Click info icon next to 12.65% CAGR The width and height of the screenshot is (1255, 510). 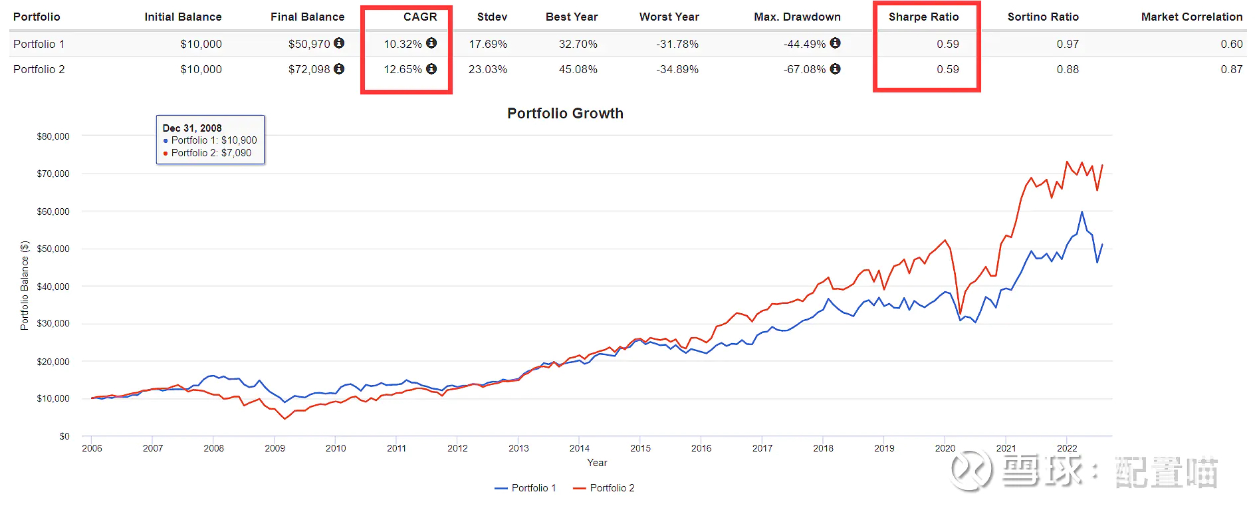[x=431, y=68]
